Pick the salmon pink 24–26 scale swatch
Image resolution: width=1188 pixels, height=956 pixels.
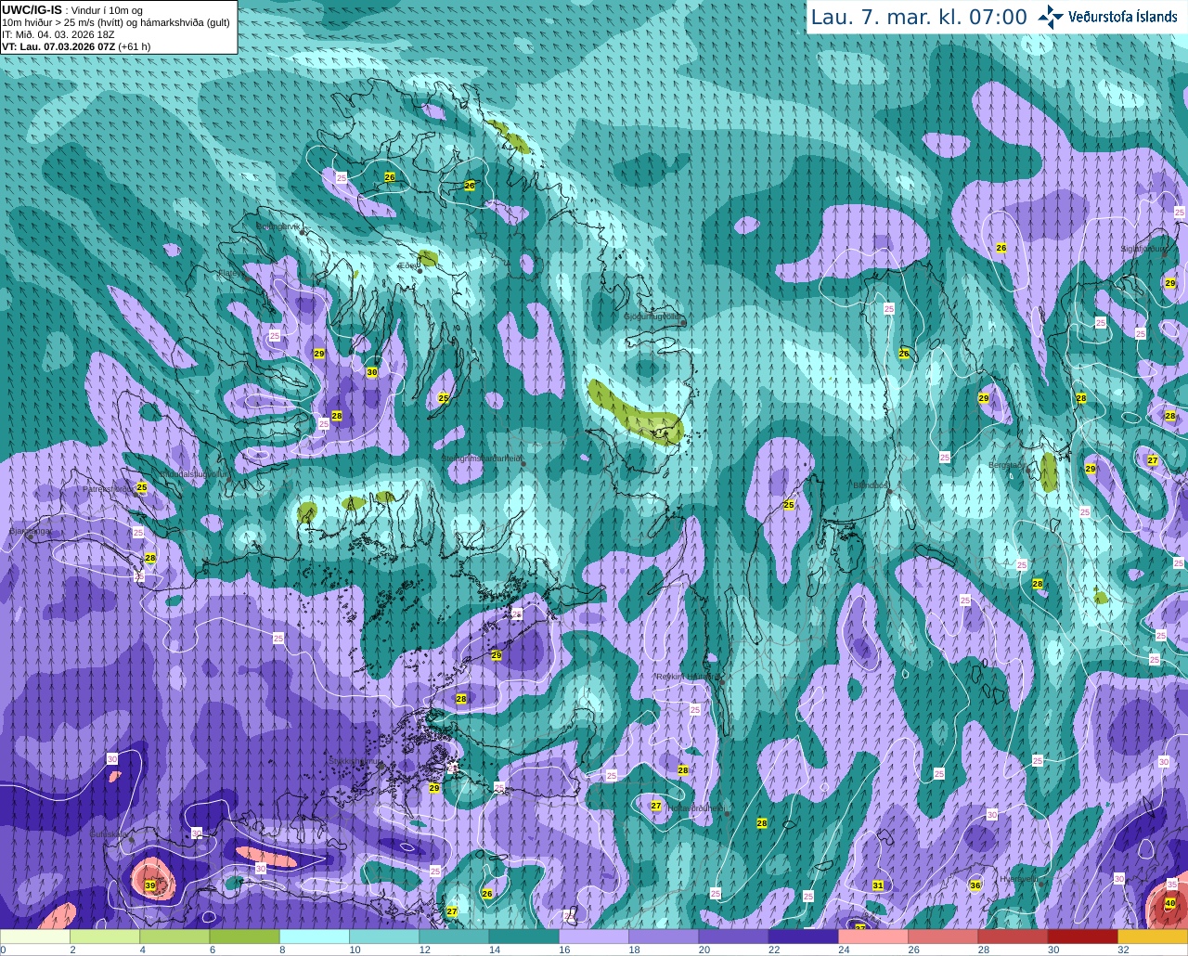872,937
